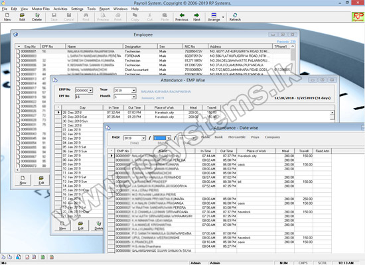Click the Place of Work header in Date wise
Viewport: 365px width, 265px height.
256,151
